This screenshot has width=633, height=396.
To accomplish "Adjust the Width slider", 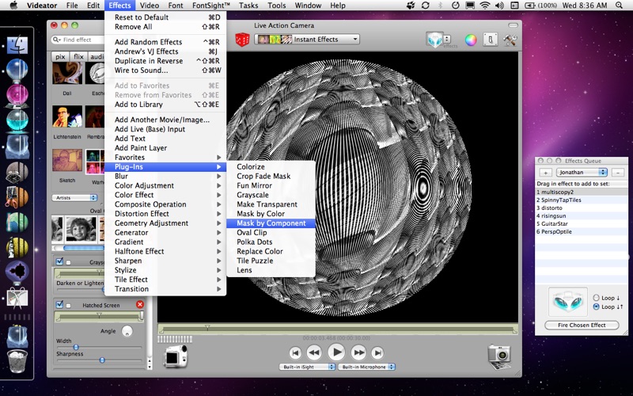I will (75, 347).
